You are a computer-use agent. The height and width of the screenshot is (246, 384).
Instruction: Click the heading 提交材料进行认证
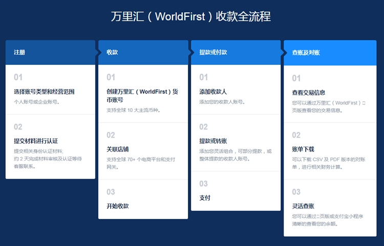(36, 141)
